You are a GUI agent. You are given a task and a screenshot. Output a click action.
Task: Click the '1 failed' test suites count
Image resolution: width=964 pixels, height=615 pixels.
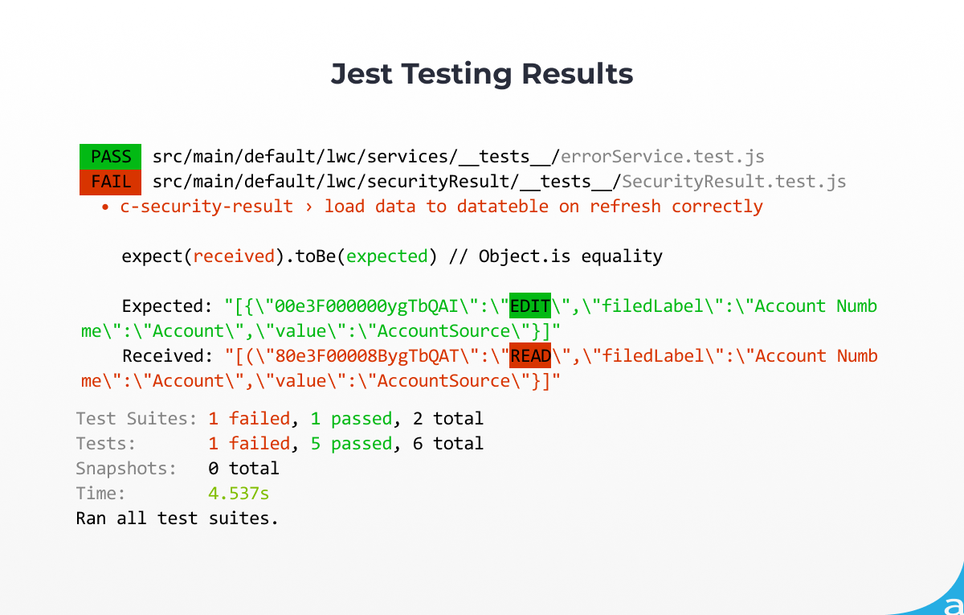pos(249,419)
